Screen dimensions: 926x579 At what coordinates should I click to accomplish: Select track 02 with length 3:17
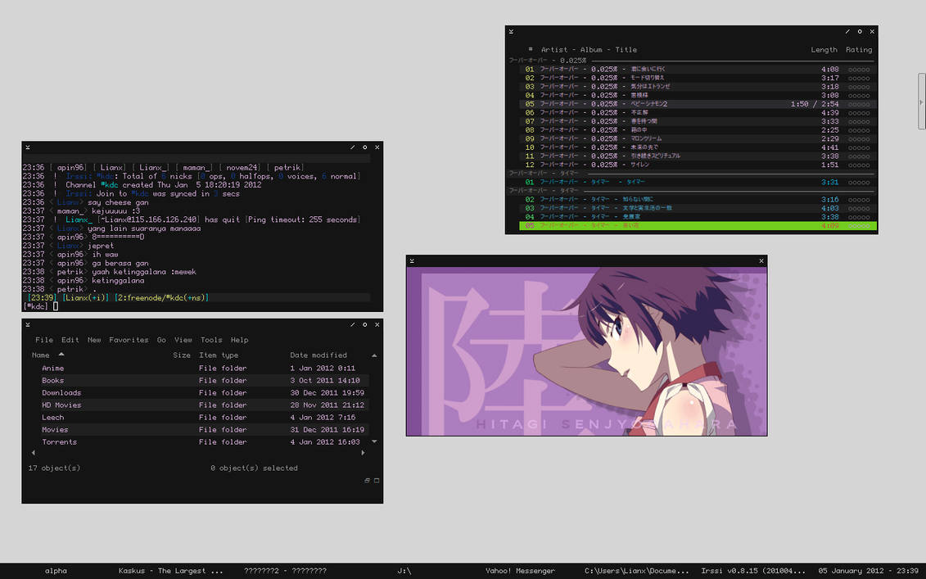pos(698,78)
